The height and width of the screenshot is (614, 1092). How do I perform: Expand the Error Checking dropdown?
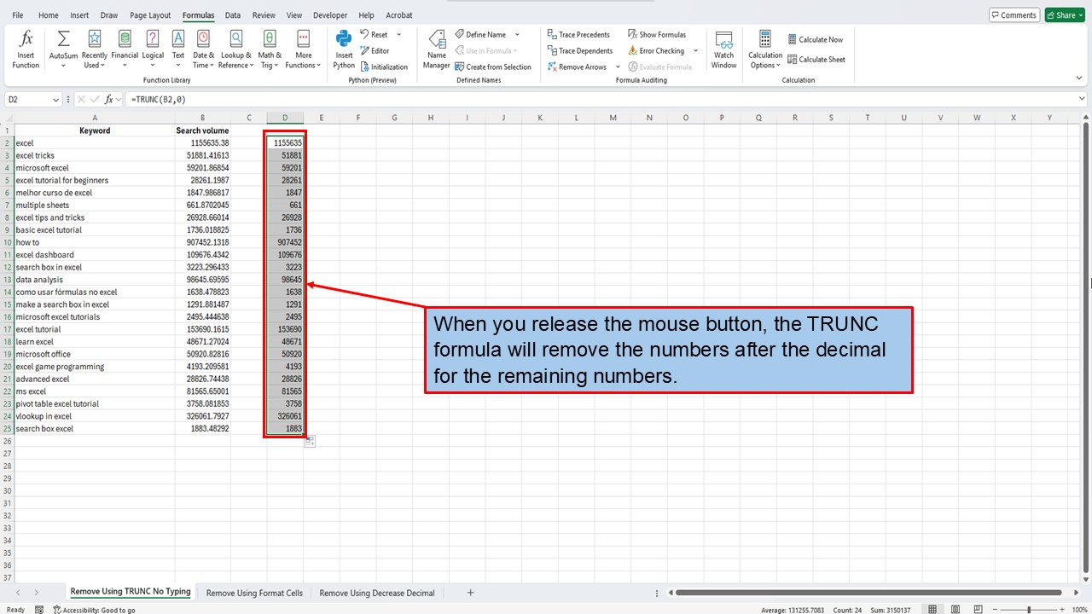coord(695,50)
